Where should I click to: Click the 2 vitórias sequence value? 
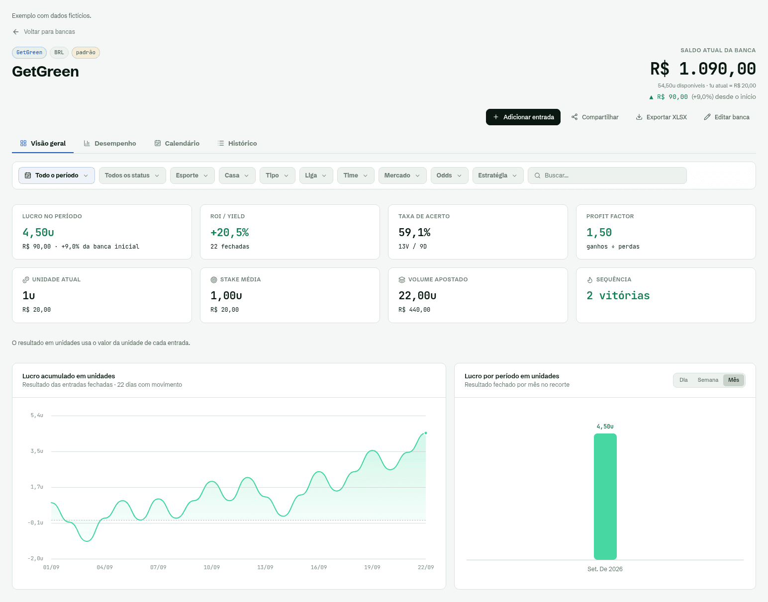(x=618, y=296)
